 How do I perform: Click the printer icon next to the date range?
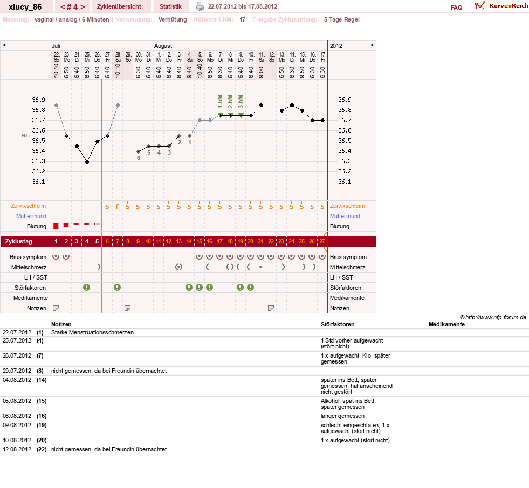[200, 6]
